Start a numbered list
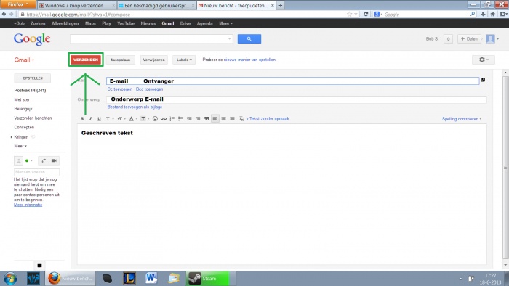The height and width of the screenshot is (286, 509). [172, 119]
